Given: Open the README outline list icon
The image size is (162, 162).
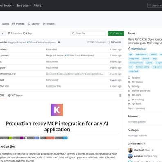Looking at the screenshot, I should click(120, 95).
